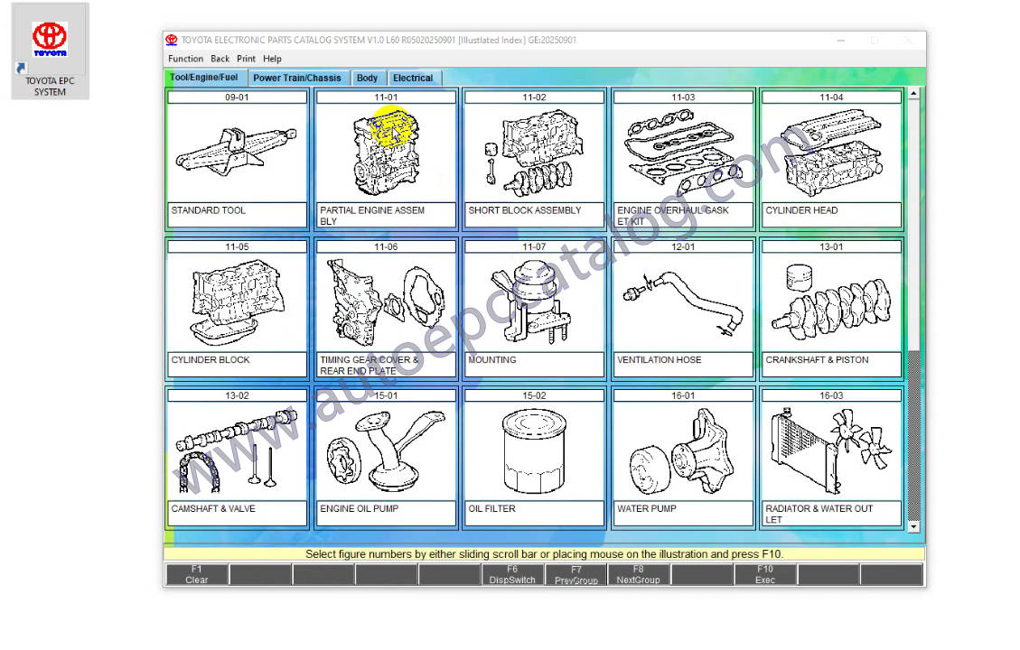Open the Print menu
The image size is (1020, 650).
click(x=246, y=59)
